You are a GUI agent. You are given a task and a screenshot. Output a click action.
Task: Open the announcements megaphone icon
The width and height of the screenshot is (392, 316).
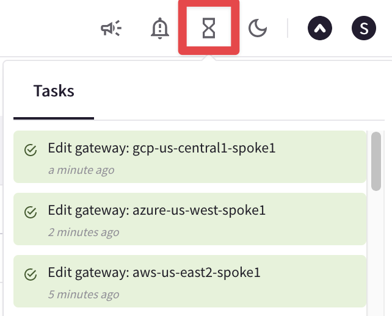click(x=111, y=28)
